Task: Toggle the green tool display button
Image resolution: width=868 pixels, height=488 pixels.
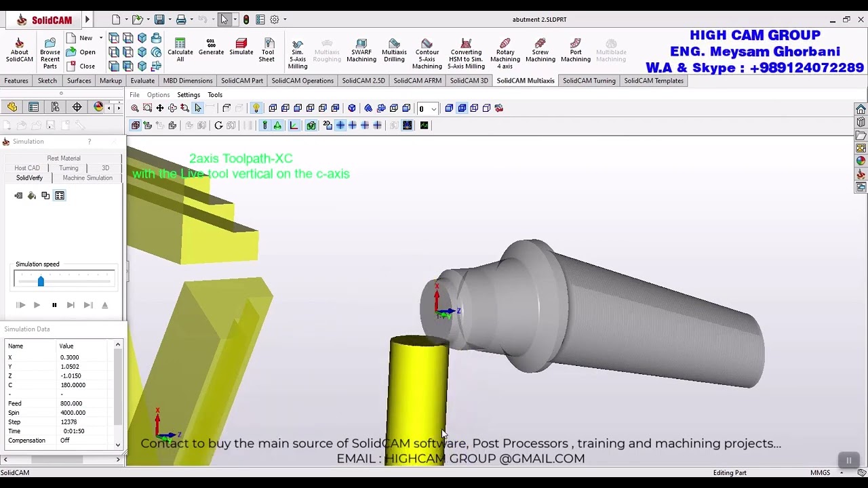Action: (x=265, y=125)
